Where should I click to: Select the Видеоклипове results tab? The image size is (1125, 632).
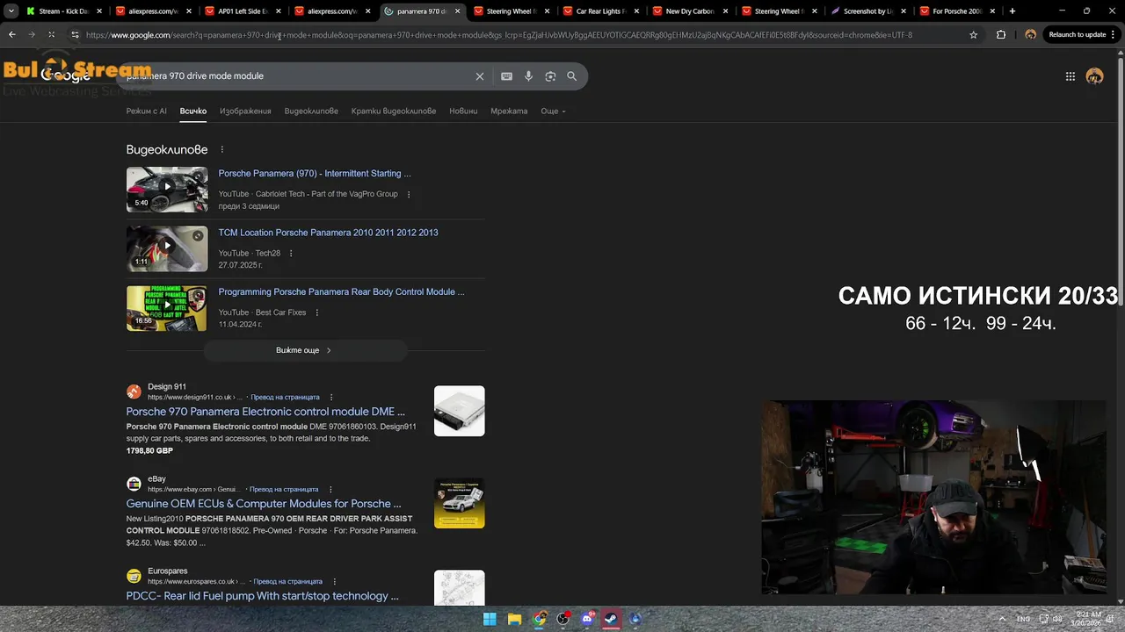point(311,111)
